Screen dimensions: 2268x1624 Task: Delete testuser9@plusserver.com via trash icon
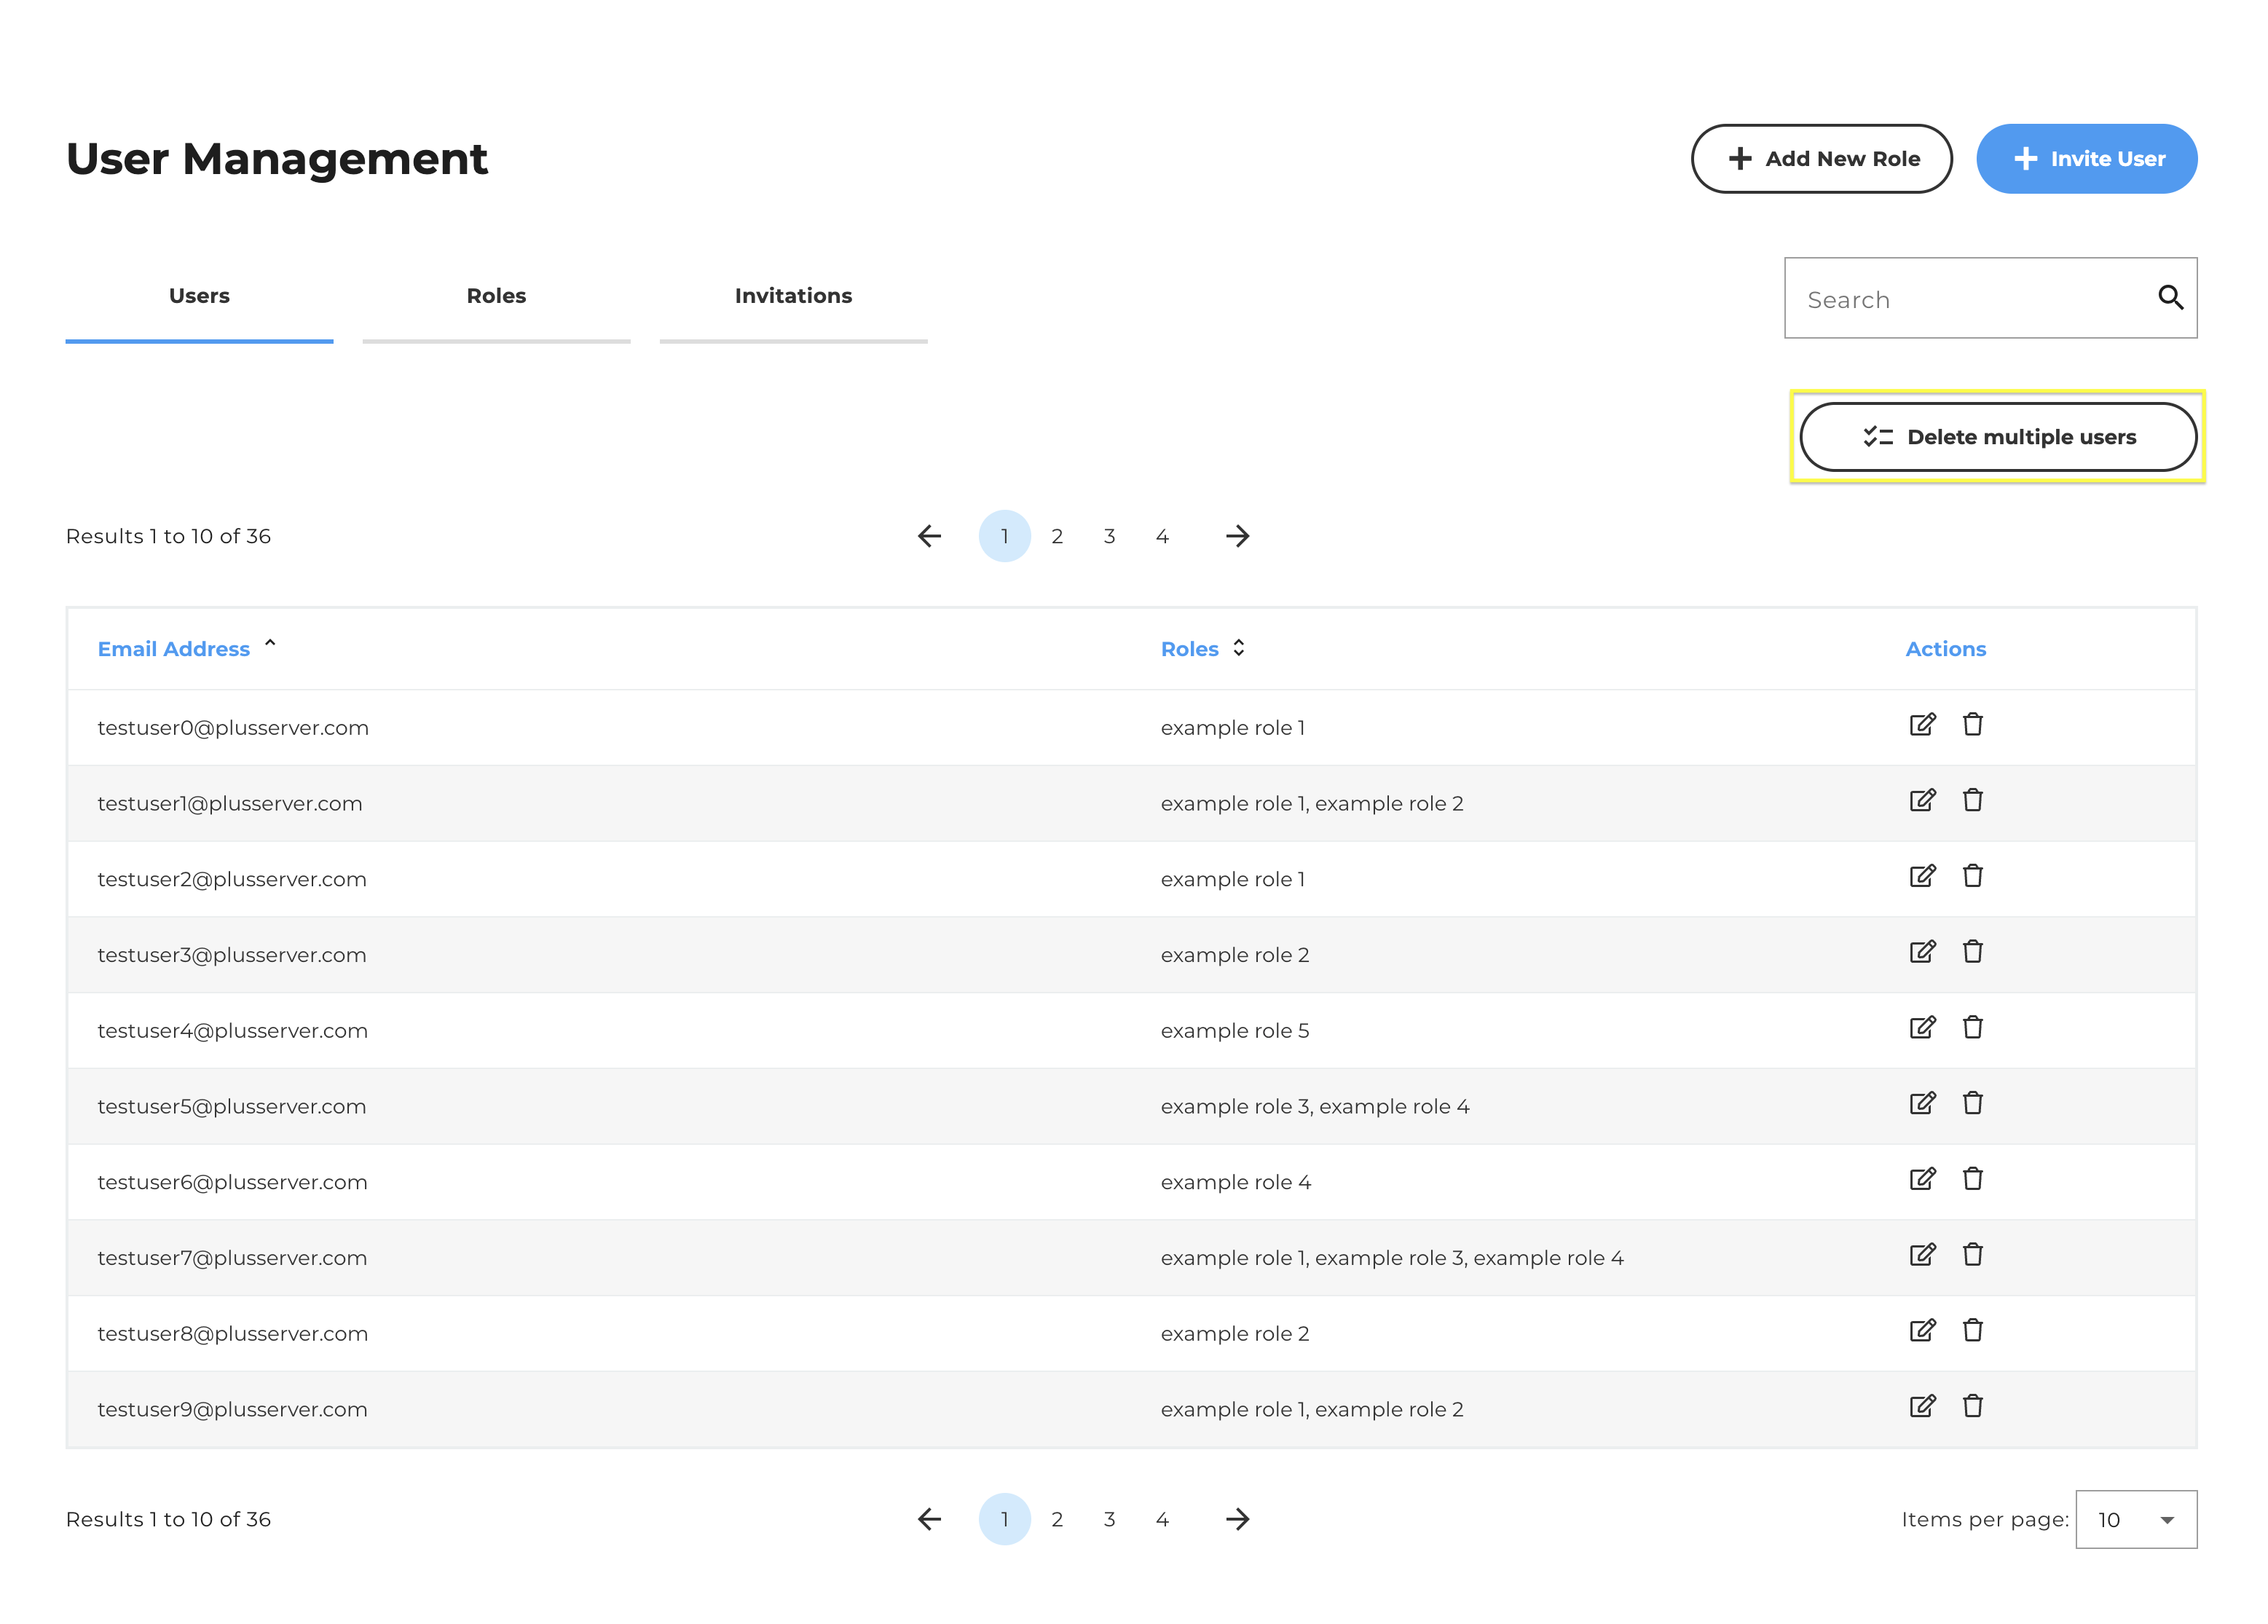click(1972, 1407)
